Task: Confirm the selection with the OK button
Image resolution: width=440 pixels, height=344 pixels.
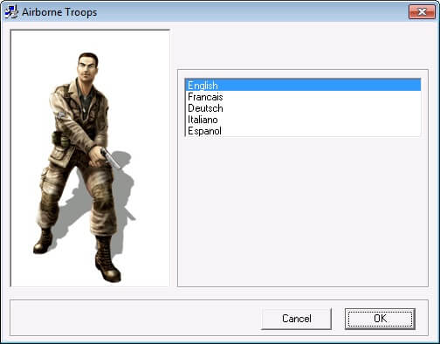Action: (380, 319)
